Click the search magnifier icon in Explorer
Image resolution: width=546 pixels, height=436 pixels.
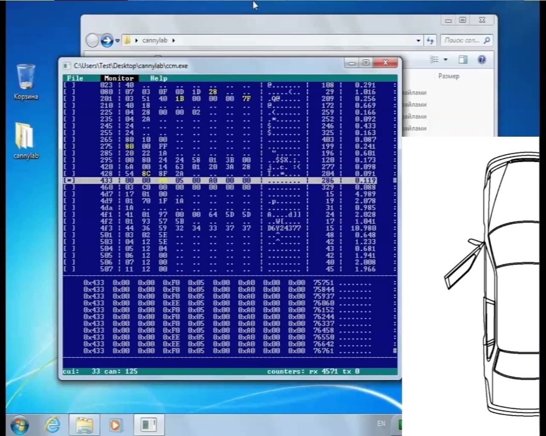pos(487,40)
